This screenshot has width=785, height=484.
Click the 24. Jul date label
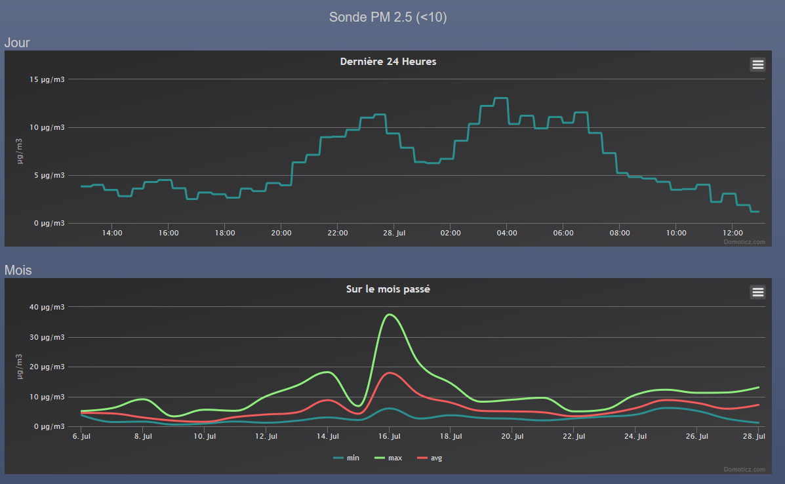(635, 436)
